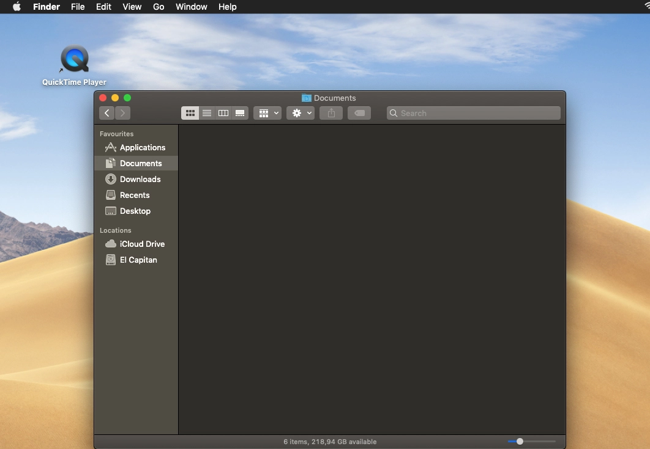Switch to icon view

click(x=190, y=113)
